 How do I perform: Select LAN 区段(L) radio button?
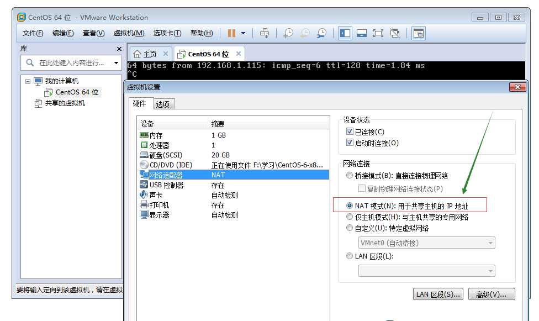pyautogui.click(x=350, y=256)
